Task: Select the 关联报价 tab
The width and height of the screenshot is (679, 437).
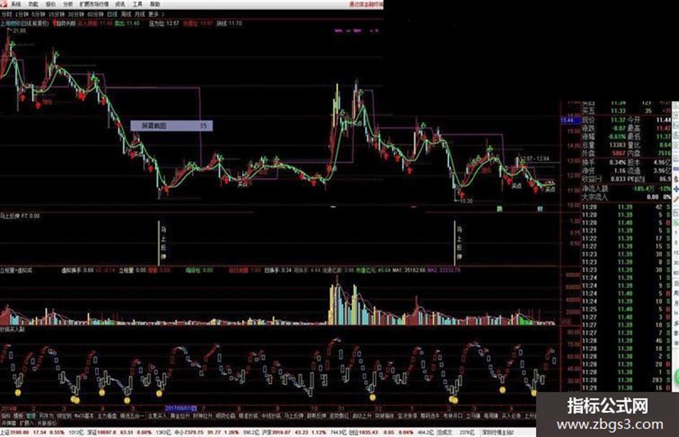Action: coord(47,423)
